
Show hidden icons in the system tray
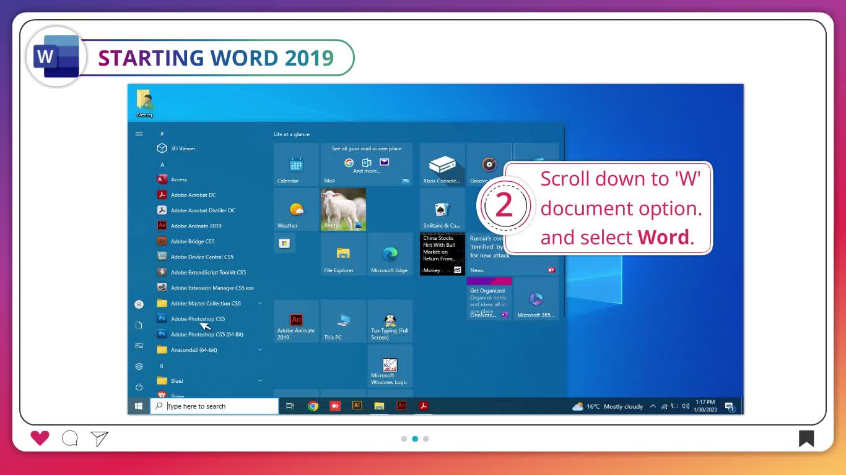pyautogui.click(x=653, y=406)
